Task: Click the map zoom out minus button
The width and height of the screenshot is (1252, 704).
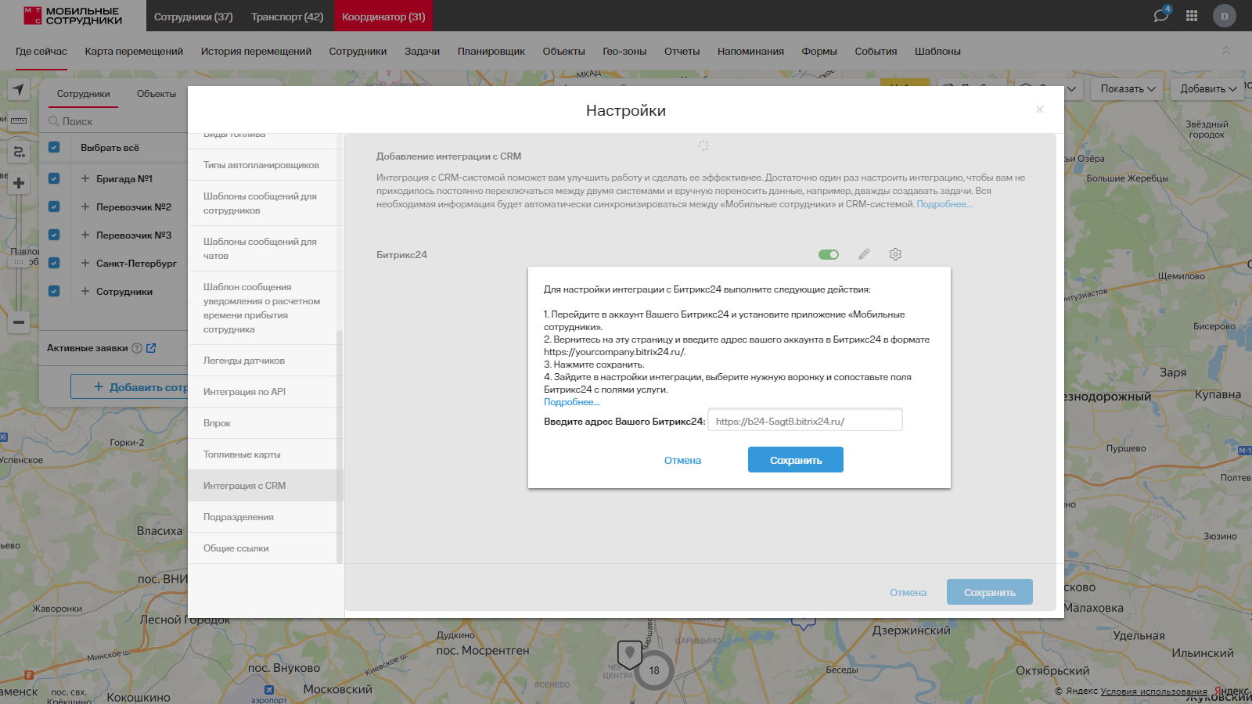Action: point(19,322)
